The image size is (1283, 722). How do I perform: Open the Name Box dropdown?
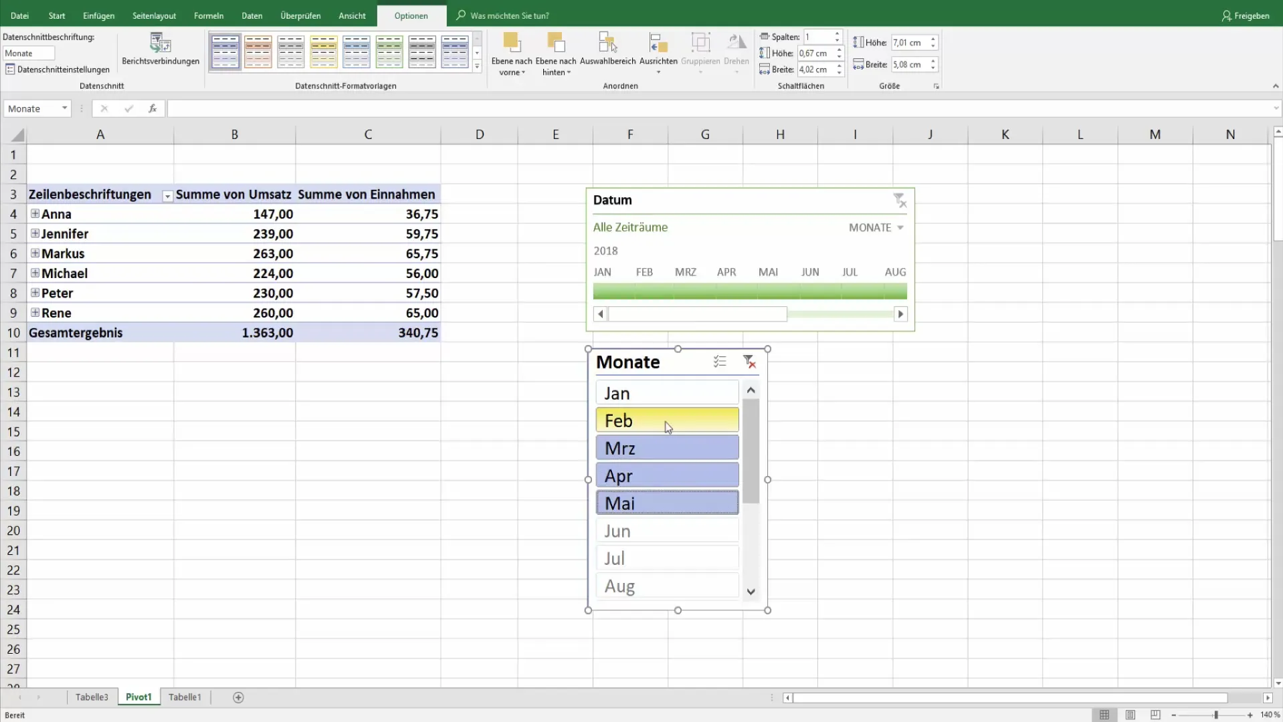[65, 108]
